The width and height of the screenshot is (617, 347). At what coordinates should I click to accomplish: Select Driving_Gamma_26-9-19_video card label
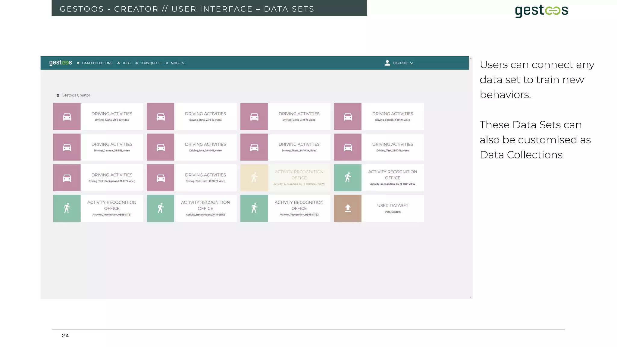(x=112, y=151)
